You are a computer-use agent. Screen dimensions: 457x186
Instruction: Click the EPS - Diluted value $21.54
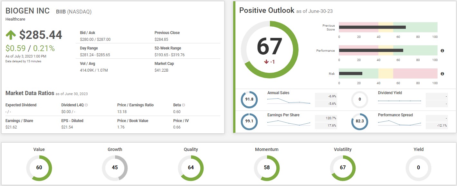pos(67,127)
